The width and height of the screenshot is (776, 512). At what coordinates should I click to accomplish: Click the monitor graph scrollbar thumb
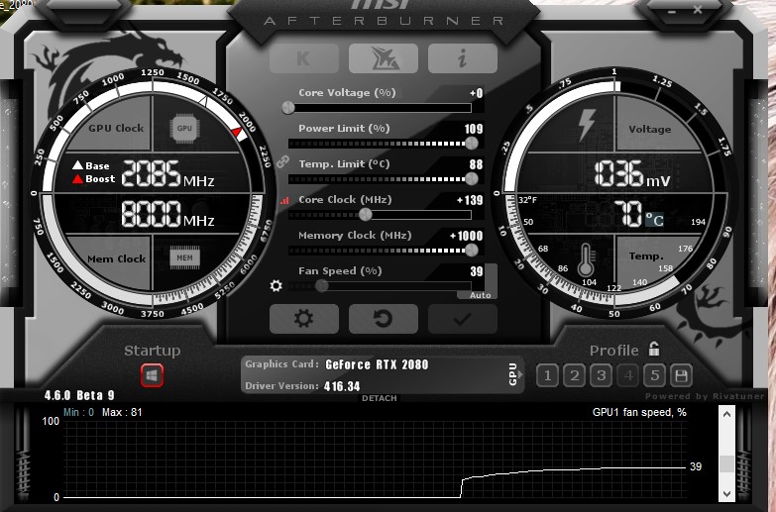point(726,463)
